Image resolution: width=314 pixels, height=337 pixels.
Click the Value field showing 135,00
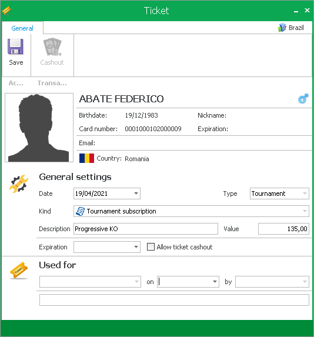(283, 229)
